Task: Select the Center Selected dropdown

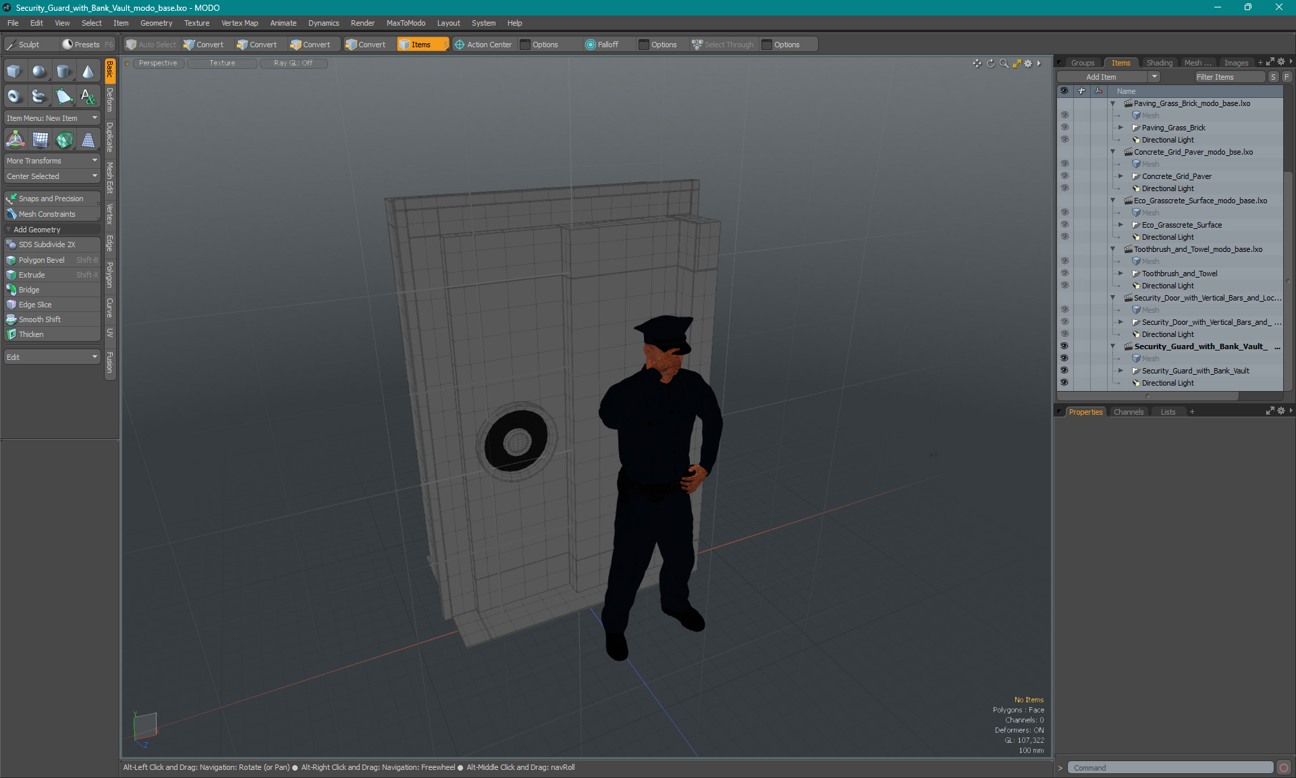Action: tap(51, 175)
